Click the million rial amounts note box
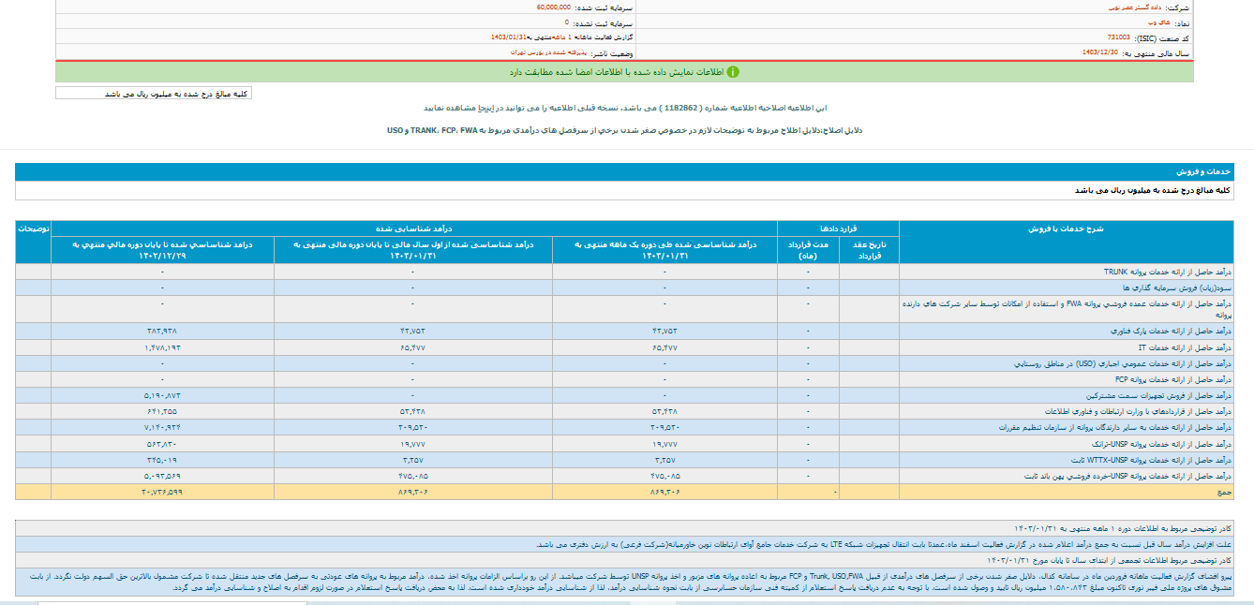The image size is (1254, 605). click(154, 94)
